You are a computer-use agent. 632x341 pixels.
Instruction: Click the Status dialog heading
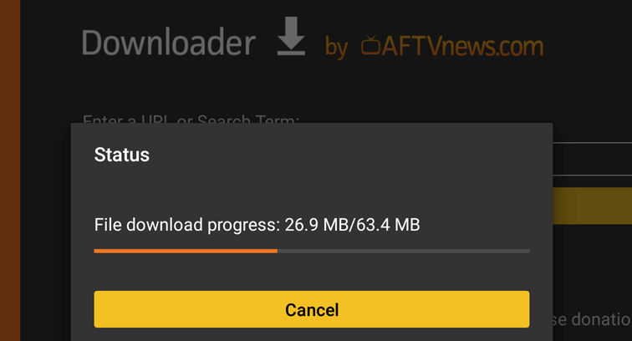coord(122,155)
